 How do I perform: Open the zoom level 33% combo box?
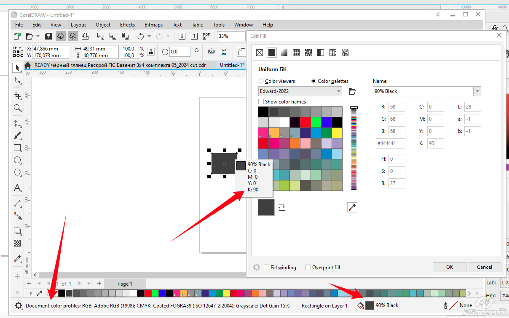click(x=231, y=36)
